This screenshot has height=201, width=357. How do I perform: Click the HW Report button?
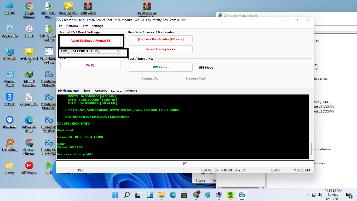tap(161, 67)
